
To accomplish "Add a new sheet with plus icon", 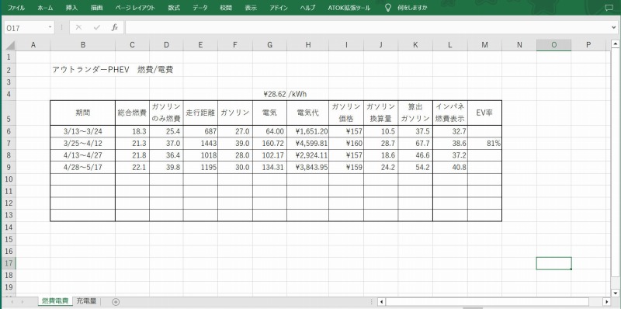I will point(116,302).
